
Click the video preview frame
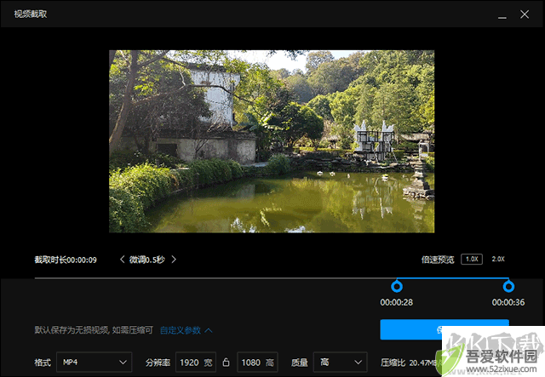pos(272,141)
